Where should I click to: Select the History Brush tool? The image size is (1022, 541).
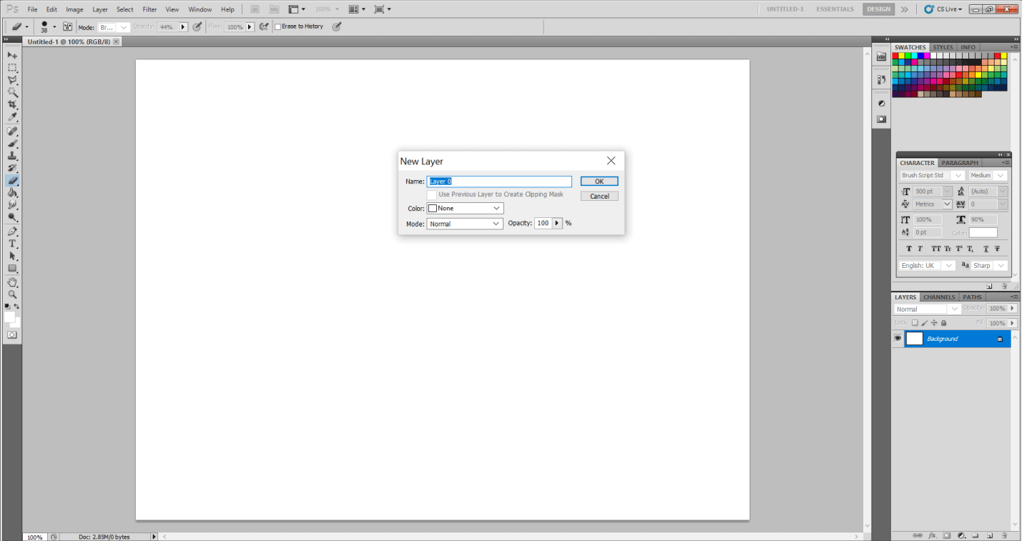[12, 168]
